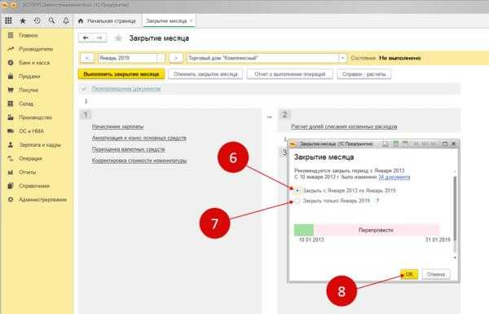The height and width of the screenshot is (314, 489).
Task: Open the history clock icon
Action: pos(37,21)
